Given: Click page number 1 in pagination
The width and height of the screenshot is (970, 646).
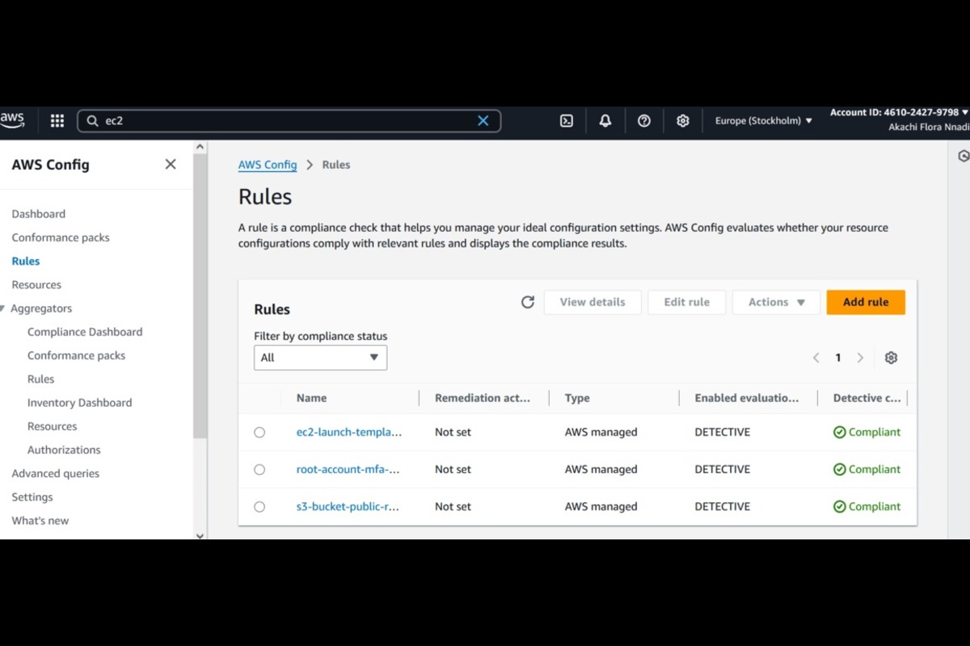Looking at the screenshot, I should tap(838, 358).
